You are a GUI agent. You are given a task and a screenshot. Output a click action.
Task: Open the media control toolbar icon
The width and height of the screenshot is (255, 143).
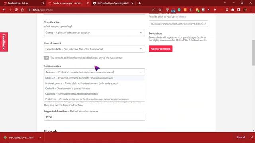(227, 10)
